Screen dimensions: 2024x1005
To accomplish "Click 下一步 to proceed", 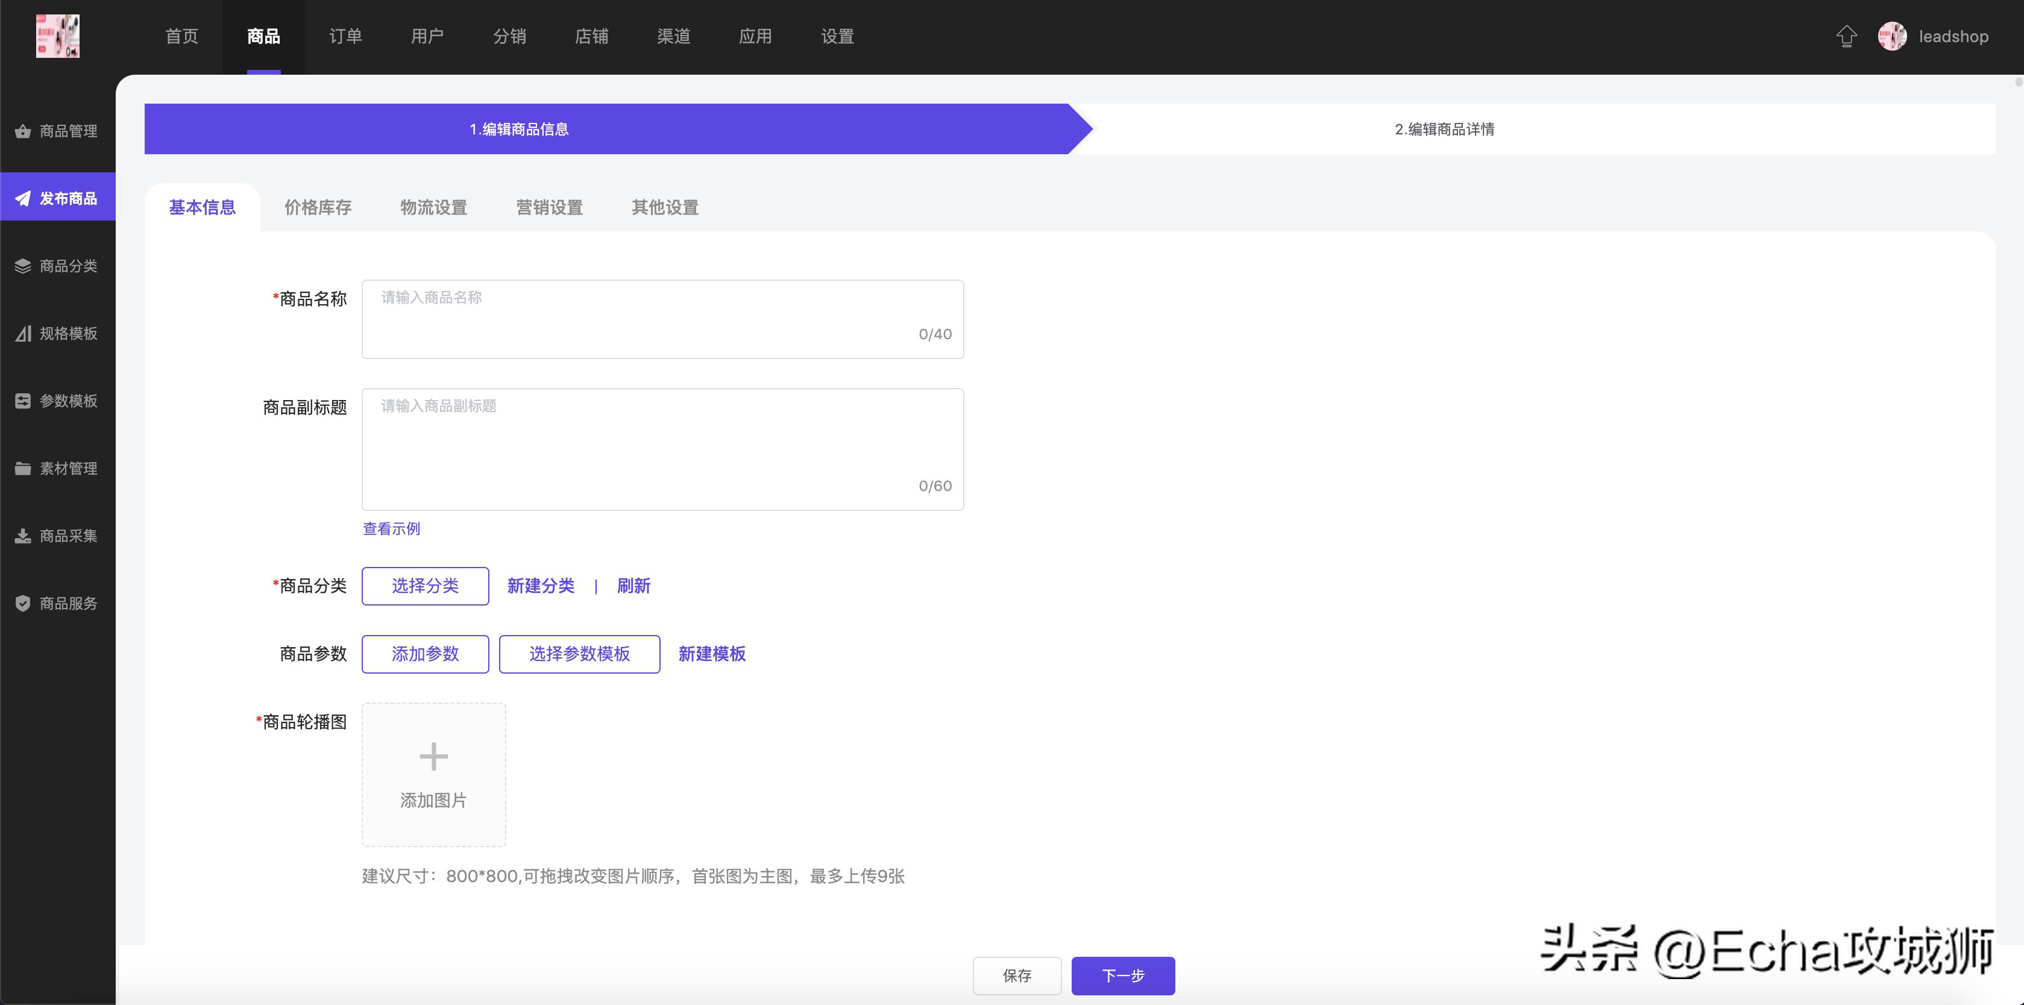I will coord(1123,975).
